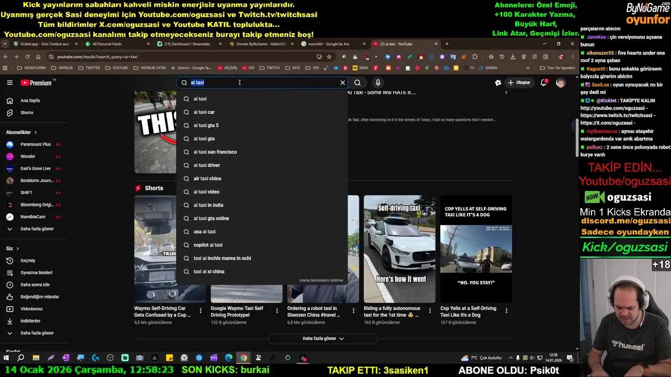The image size is (671, 377).
Task: Open options for Ordering a robot taxi short
Action: [x=353, y=311]
